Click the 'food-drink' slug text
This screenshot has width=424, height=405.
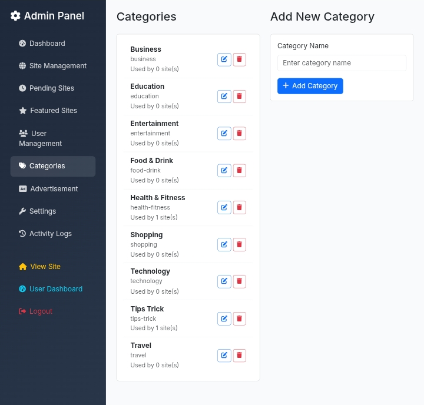pos(145,170)
